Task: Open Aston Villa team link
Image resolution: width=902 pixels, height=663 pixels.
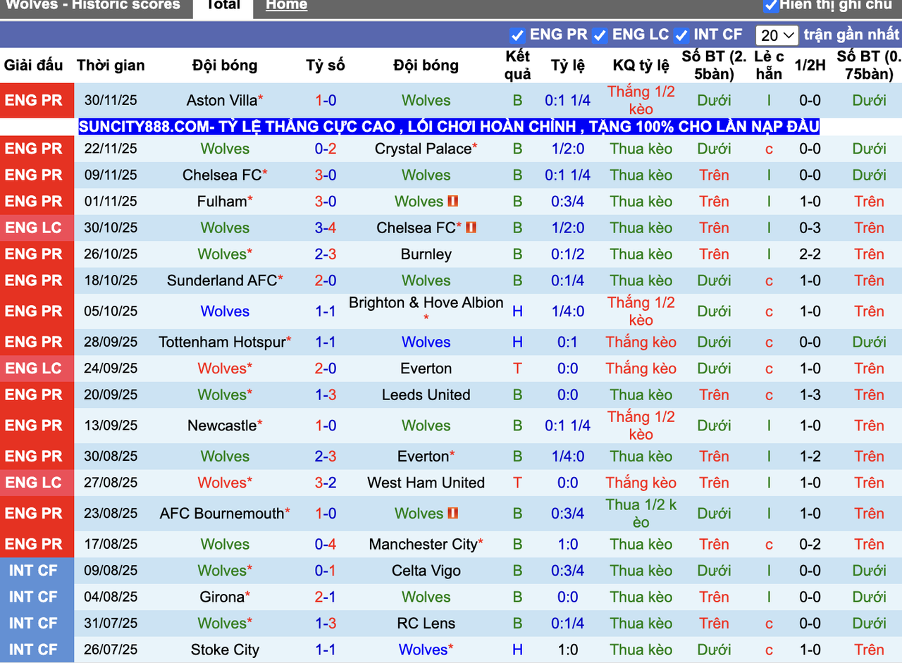Action: point(222,100)
